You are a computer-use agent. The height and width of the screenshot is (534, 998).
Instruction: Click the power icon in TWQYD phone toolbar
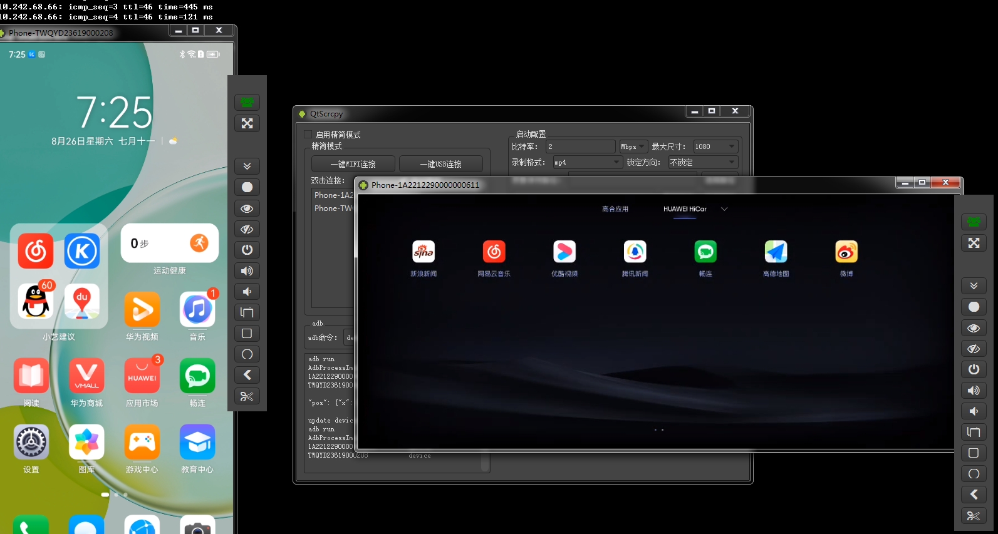[x=247, y=250]
